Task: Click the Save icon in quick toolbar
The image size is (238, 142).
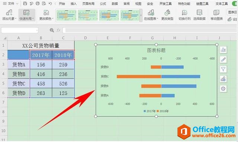Action: point(25,3)
